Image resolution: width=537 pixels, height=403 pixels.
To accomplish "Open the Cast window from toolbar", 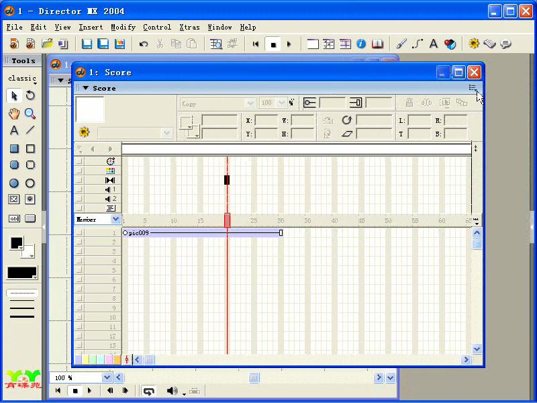I will pos(329,44).
